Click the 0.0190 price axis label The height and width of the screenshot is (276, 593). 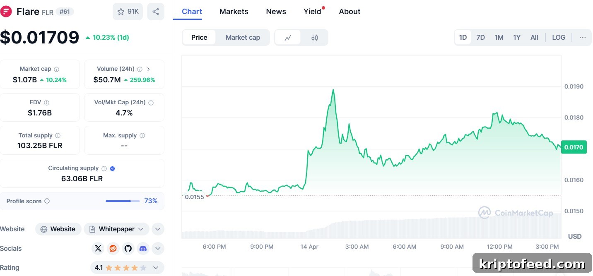[x=574, y=86]
